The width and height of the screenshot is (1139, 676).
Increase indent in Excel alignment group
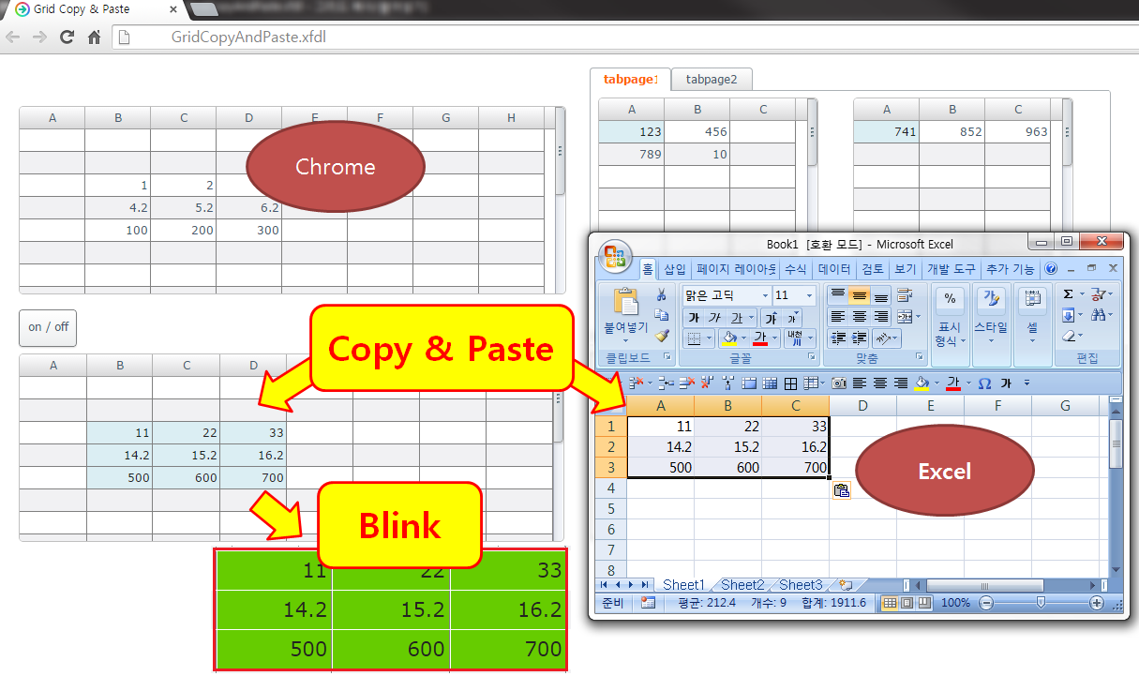pos(859,338)
